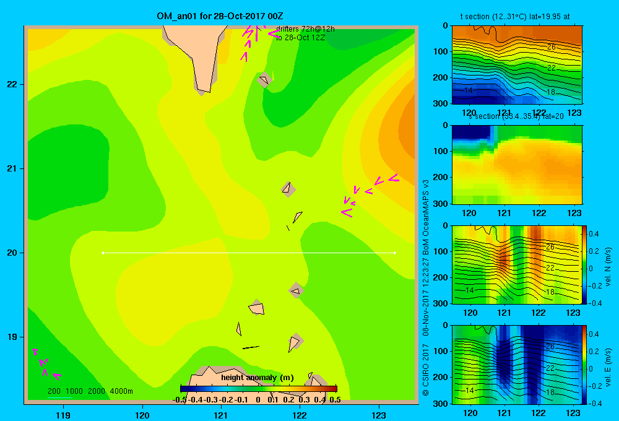The image size is (619, 421).
Task: Click latitude label "22" on main map axis
Action: (12, 84)
